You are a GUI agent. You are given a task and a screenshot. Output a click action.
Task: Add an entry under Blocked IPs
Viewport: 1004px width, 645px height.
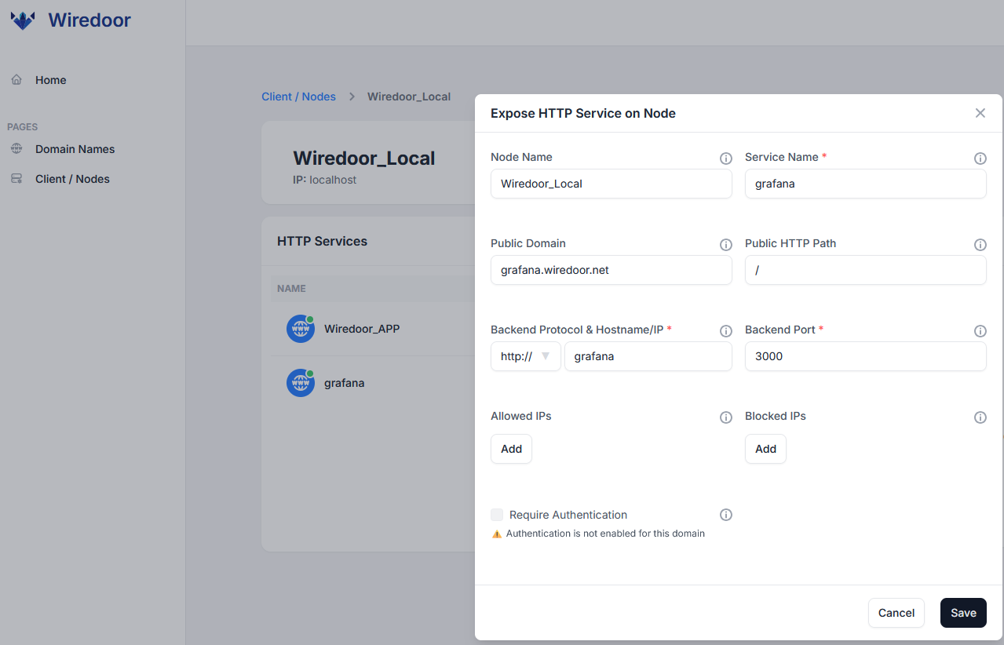(x=765, y=449)
